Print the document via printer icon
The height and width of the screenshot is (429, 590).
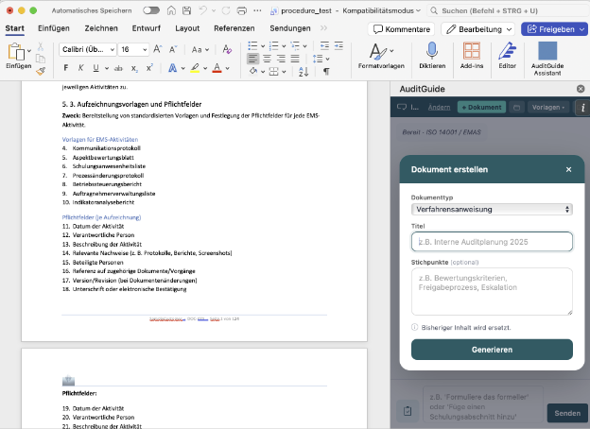[241, 10]
